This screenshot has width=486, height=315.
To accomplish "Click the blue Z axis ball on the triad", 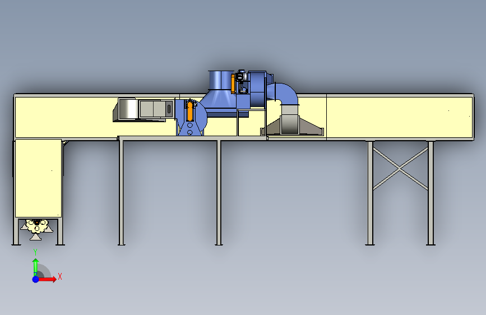I will (x=36, y=279).
